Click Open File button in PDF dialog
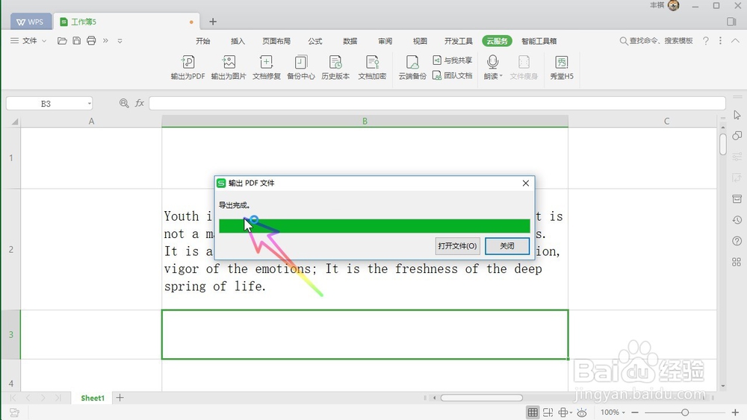 click(457, 246)
